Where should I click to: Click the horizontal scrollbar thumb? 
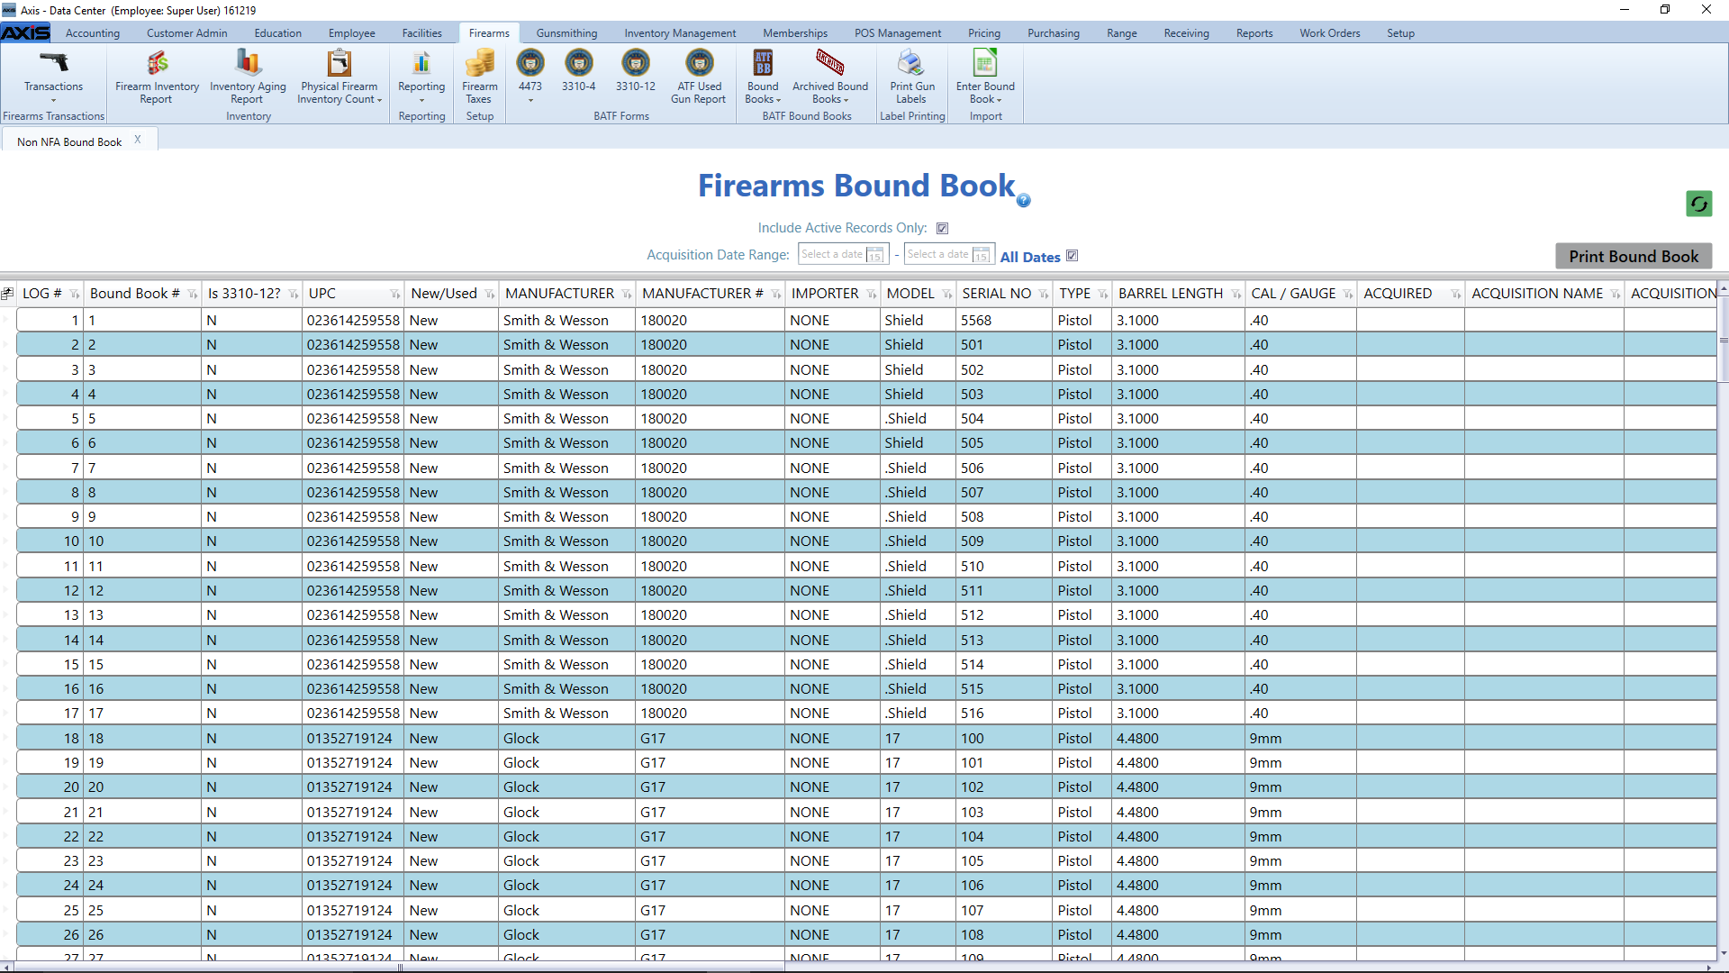pyautogui.click(x=401, y=968)
